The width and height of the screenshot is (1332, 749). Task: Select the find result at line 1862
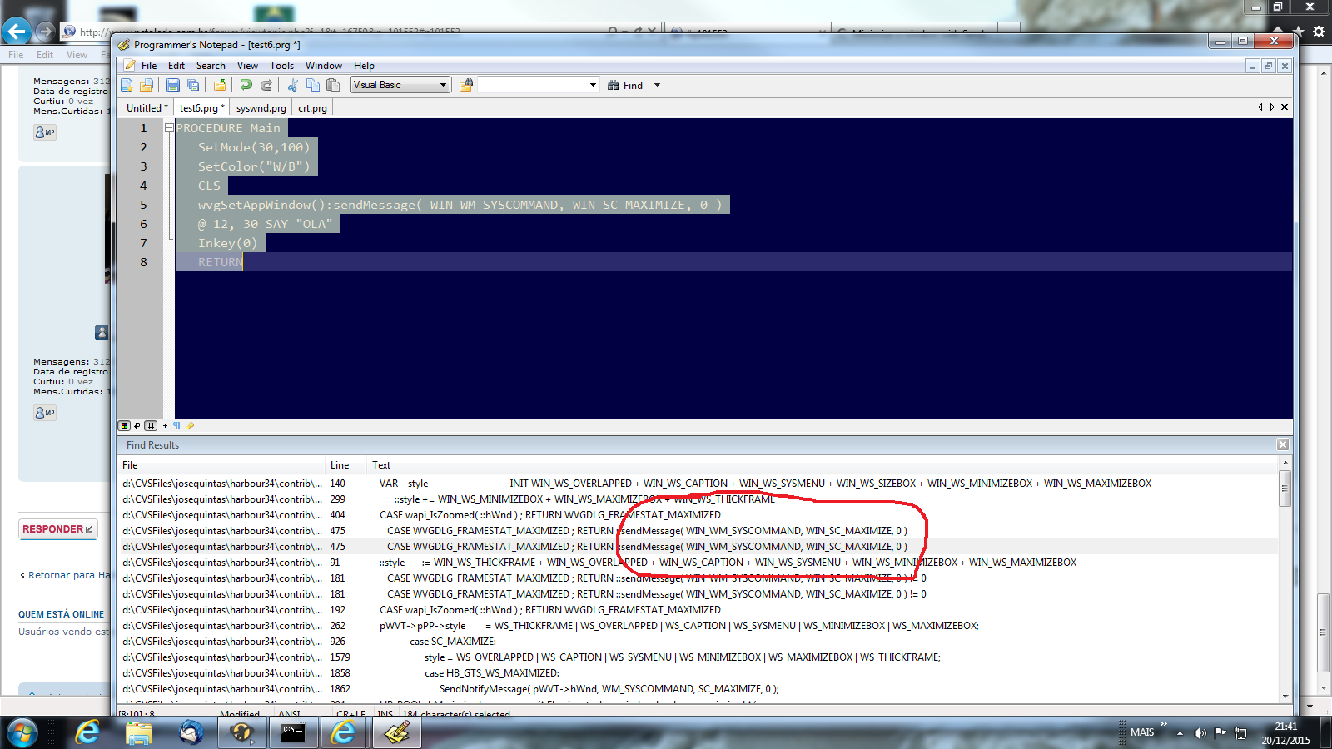(x=698, y=689)
